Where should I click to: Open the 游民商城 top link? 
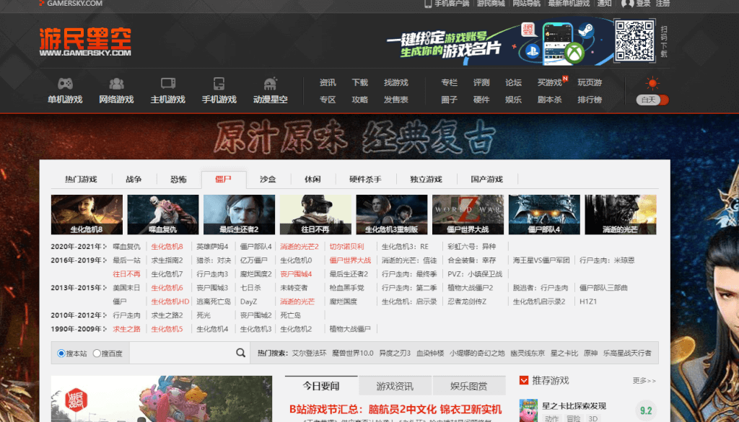pos(491,4)
